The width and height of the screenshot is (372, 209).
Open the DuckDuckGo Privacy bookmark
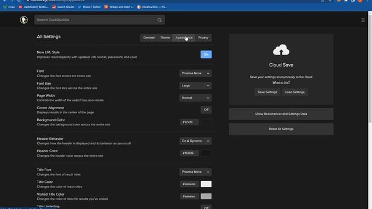point(152,7)
